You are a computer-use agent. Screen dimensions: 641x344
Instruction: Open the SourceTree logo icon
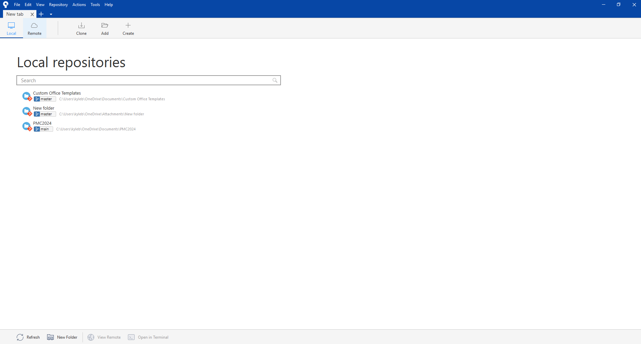(6, 5)
